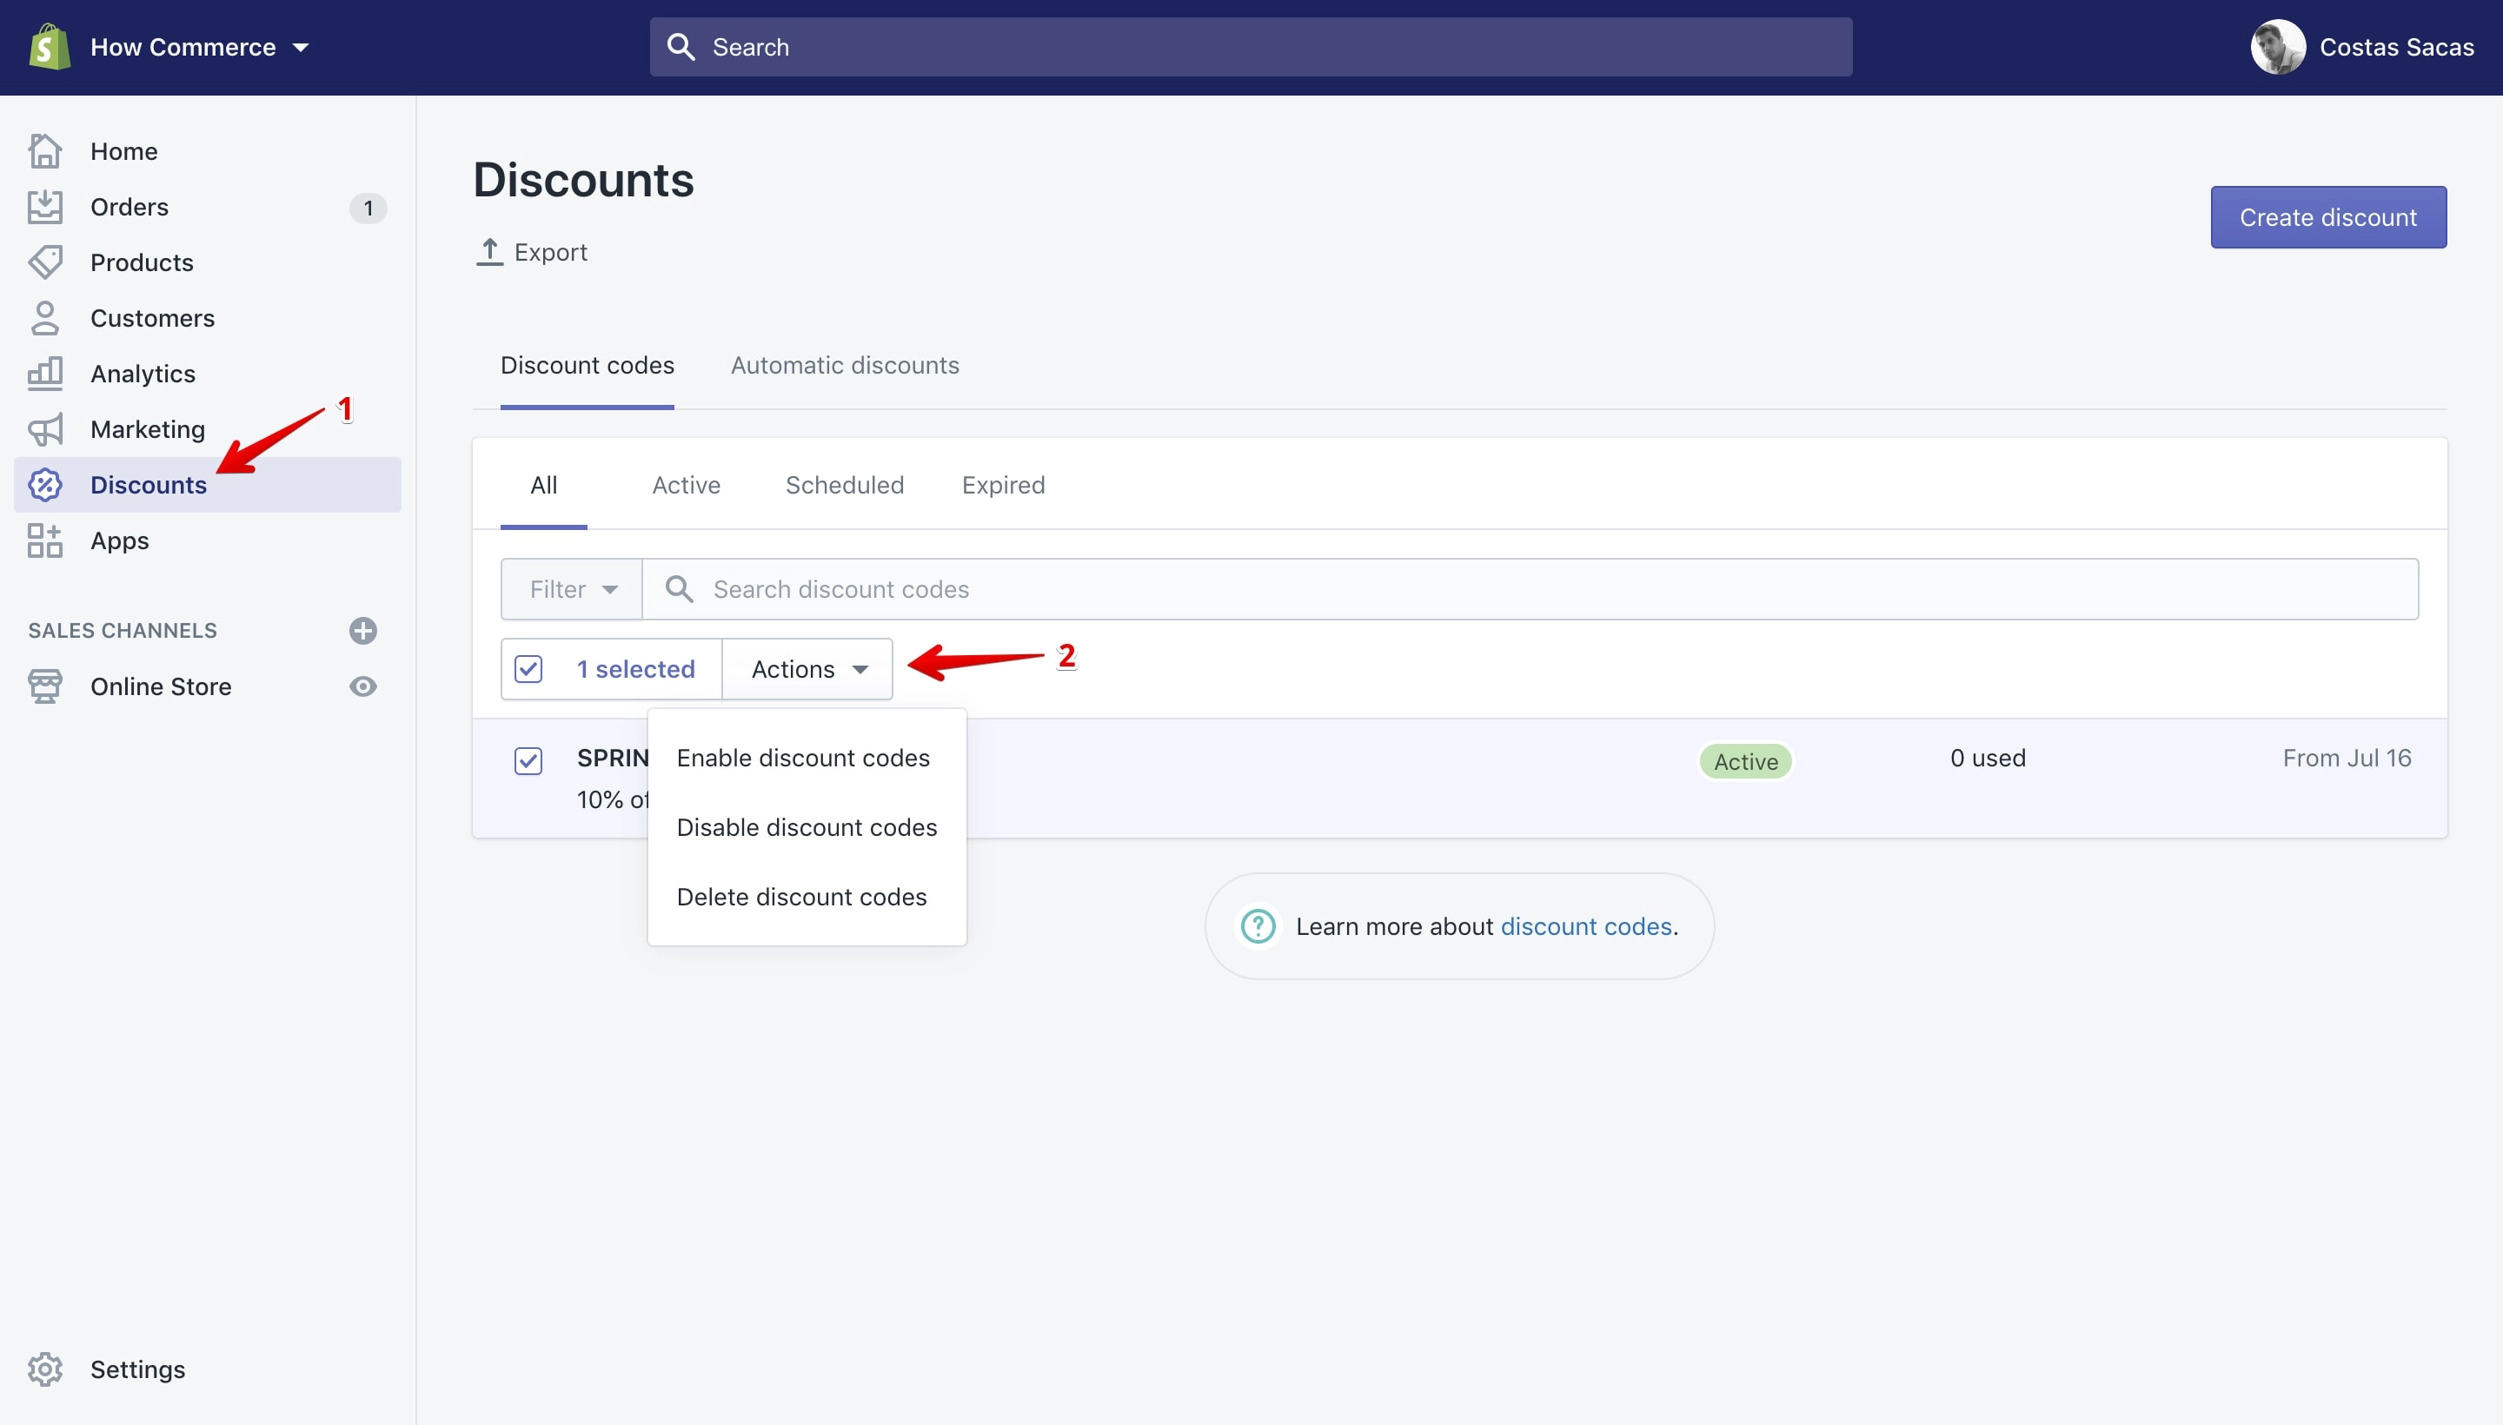Click the Export link
The width and height of the screenshot is (2503, 1425).
coord(532,251)
